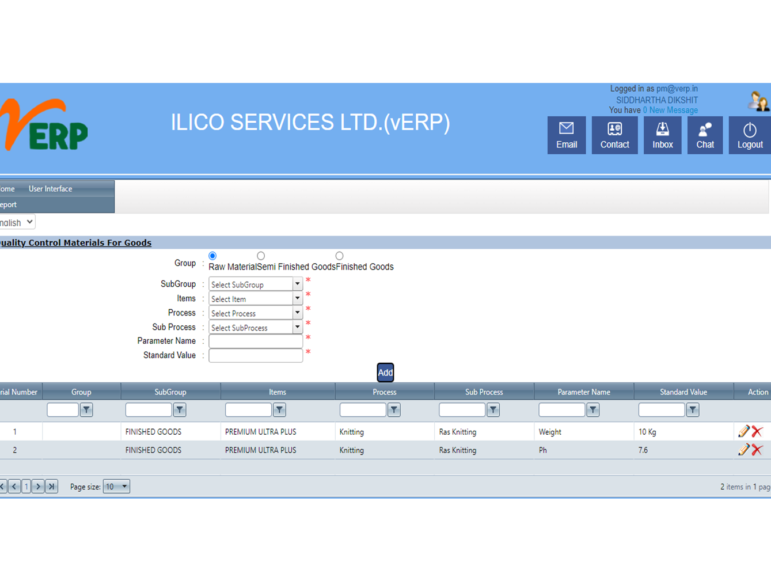Click the Group column filter textbox
Image resolution: width=771 pixels, height=581 pixels.
[x=63, y=410]
